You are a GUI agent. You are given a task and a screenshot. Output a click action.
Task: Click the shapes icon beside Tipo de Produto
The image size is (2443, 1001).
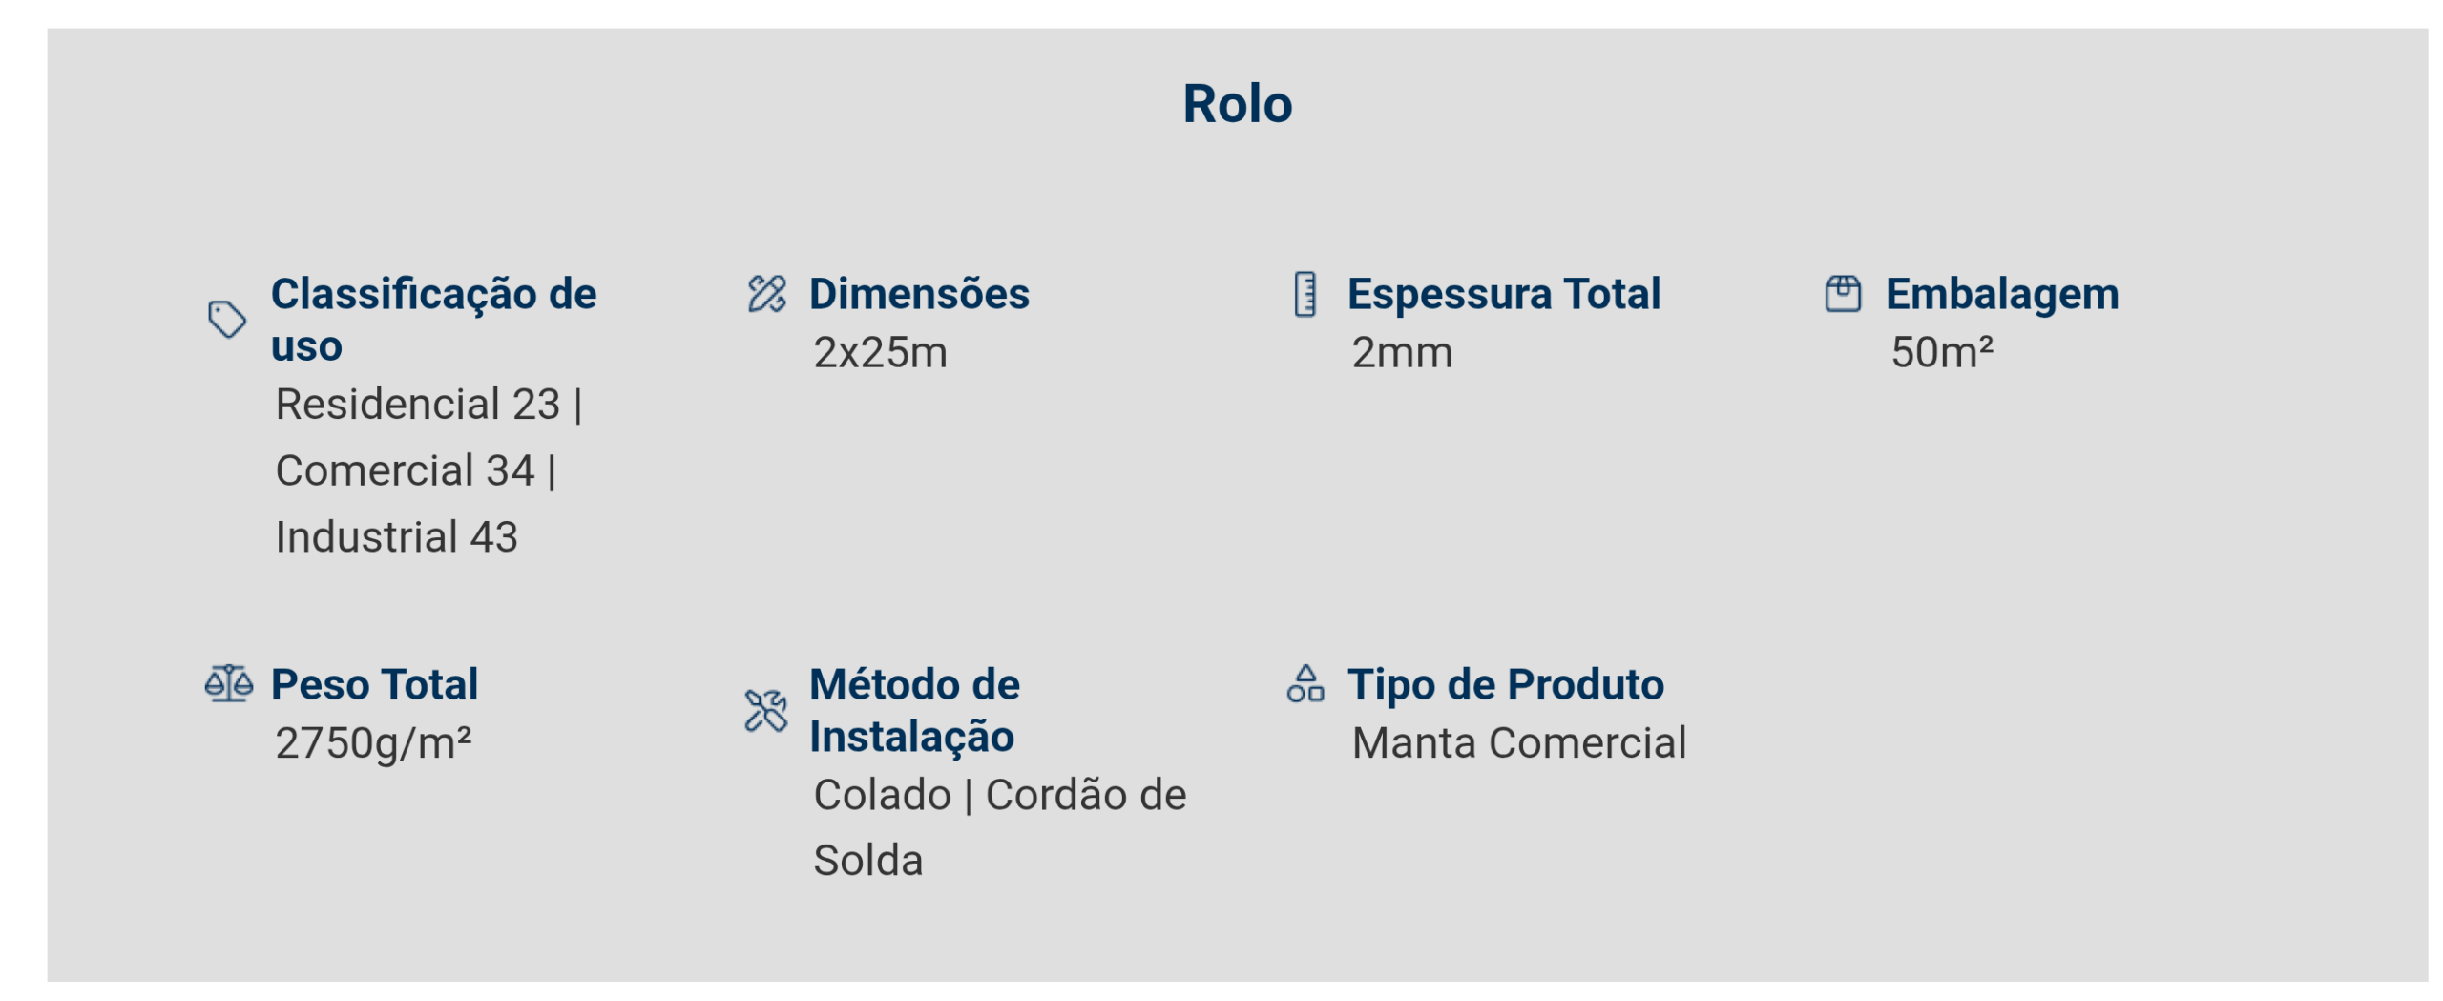point(1305,683)
